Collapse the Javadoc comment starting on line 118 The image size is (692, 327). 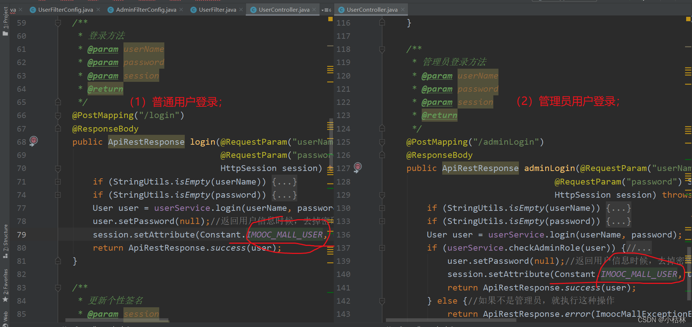click(382, 49)
